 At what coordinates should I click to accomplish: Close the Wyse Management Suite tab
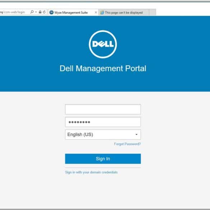(x=96, y=13)
